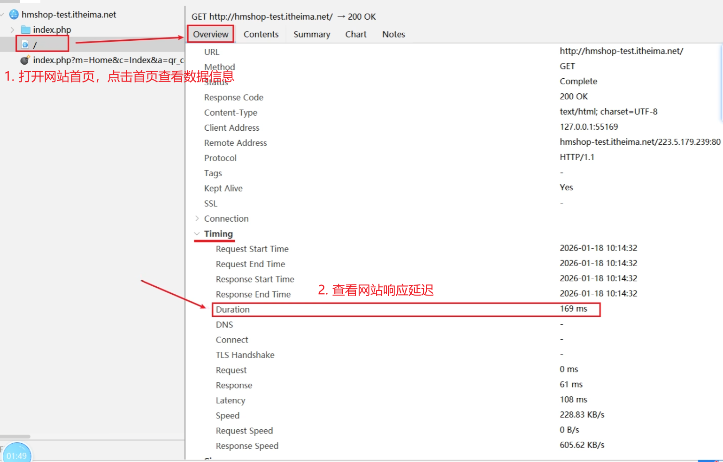
Task: Select the "/" root request in tree
Action: [x=35, y=45]
